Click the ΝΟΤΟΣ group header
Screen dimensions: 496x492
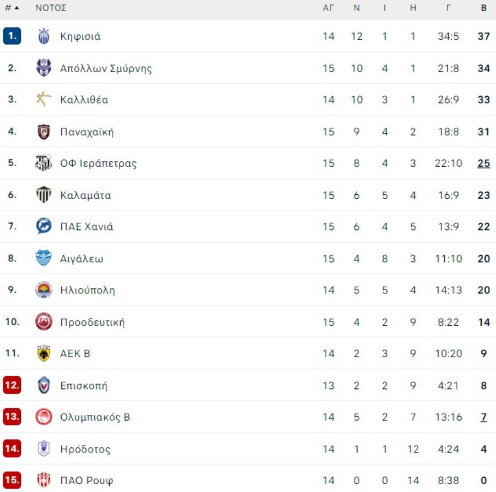pos(51,8)
